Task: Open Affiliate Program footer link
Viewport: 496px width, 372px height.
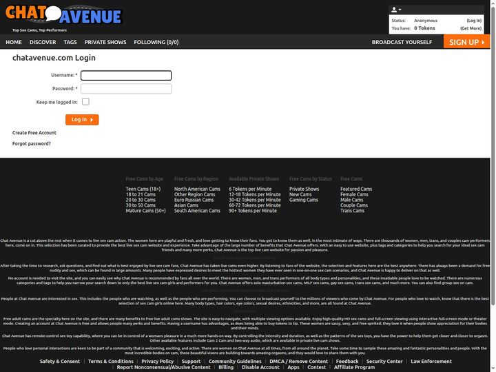Action: pos(354,367)
